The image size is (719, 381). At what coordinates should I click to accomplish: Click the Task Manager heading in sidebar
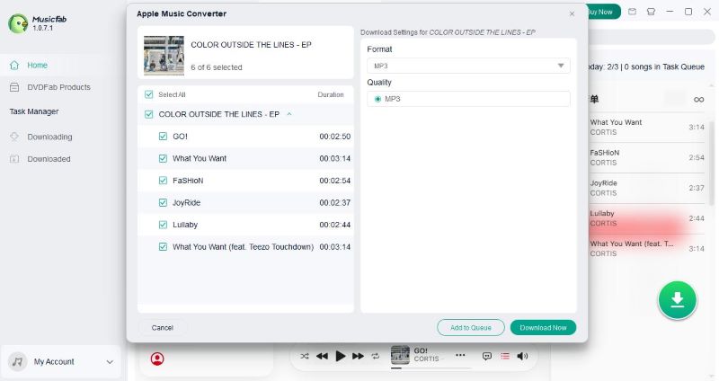pyautogui.click(x=34, y=111)
